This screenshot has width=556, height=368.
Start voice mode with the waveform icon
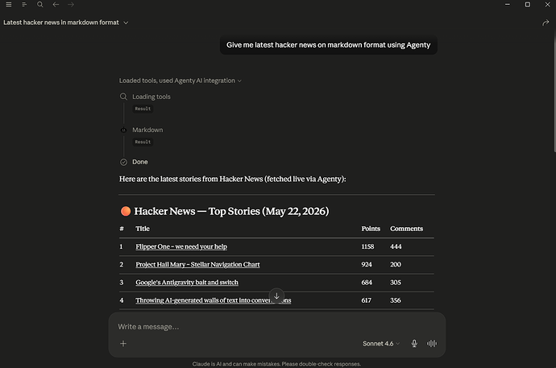pos(432,344)
